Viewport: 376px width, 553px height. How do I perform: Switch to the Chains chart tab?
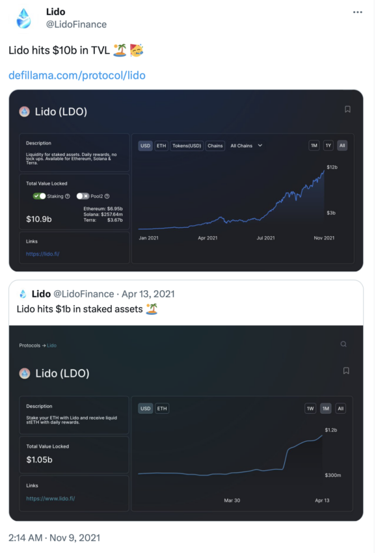coord(215,146)
